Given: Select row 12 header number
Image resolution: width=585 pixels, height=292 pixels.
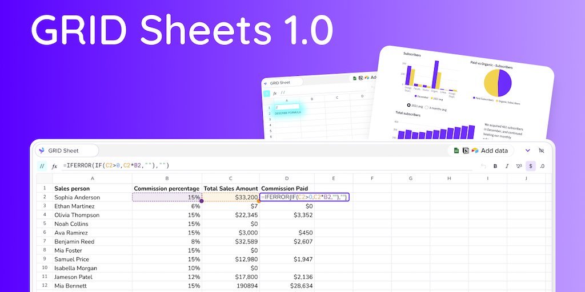Looking at the screenshot, I should tap(45, 286).
